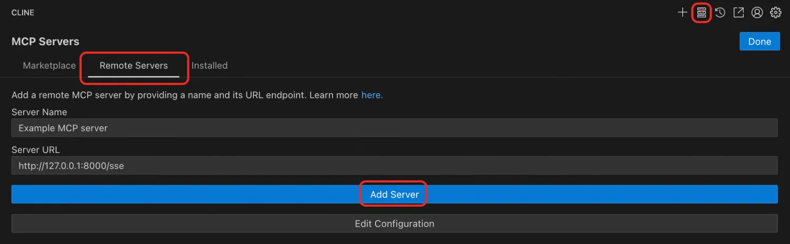Image resolution: width=790 pixels, height=244 pixels.
Task: Open the MCP Servers icon in the toolbar
Action: pyautogui.click(x=702, y=13)
